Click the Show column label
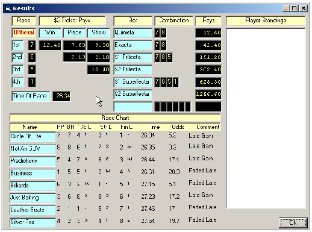The width and height of the screenshot is (312, 232). pyautogui.click(x=99, y=33)
